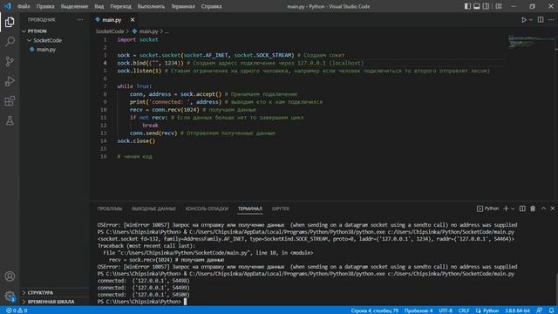Image resolution: width=558 pixels, height=314 pixels.
Task: Open notifications bell in status bar
Action: click(x=551, y=311)
